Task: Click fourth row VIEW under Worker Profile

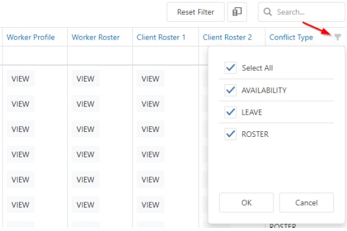Action: pyautogui.click(x=20, y=154)
